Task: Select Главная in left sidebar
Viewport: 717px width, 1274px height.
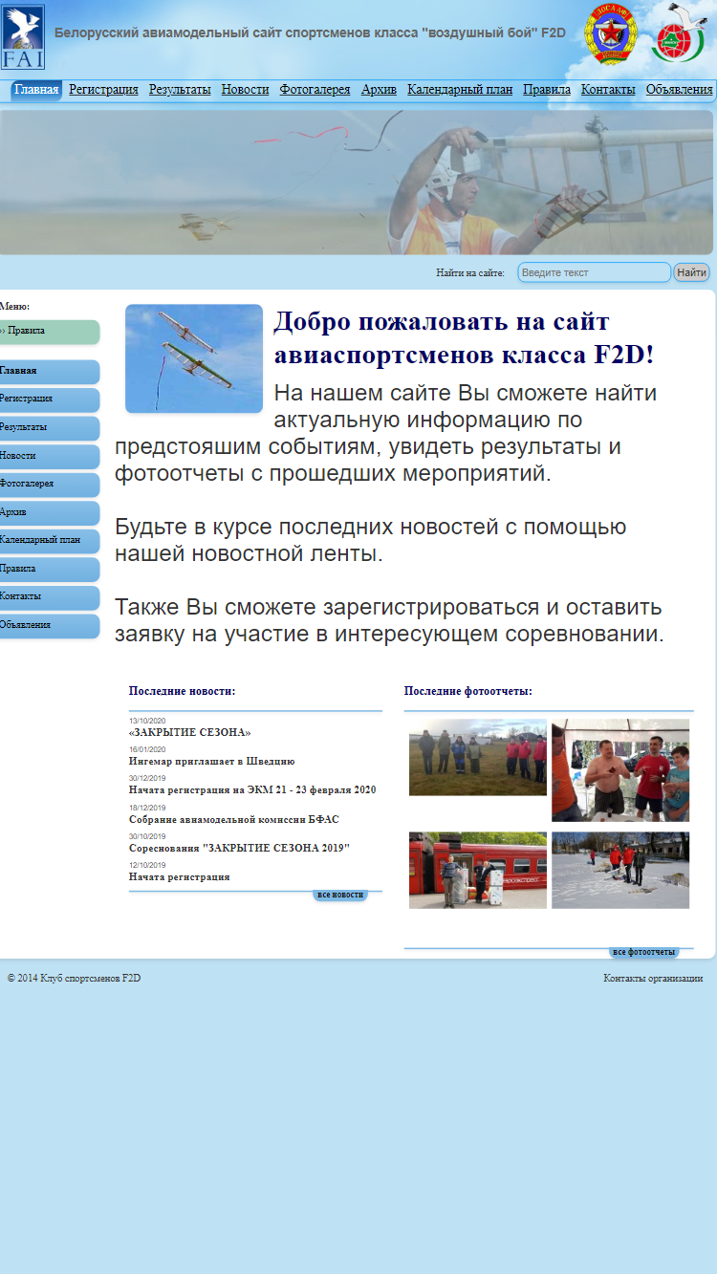Action: pos(49,371)
